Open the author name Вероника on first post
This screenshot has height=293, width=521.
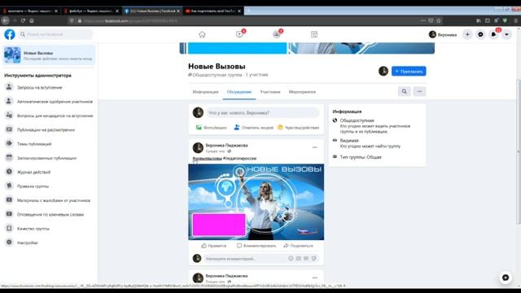(226, 145)
